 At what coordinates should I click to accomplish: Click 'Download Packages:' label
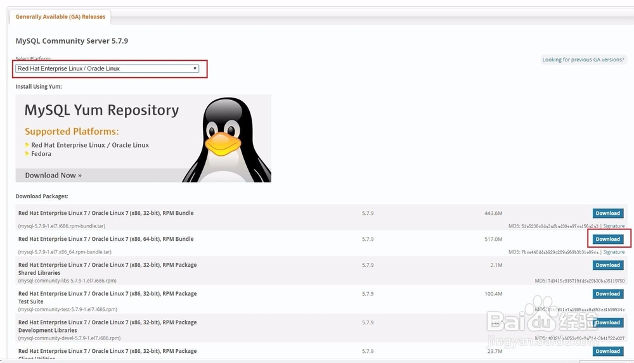(42, 196)
